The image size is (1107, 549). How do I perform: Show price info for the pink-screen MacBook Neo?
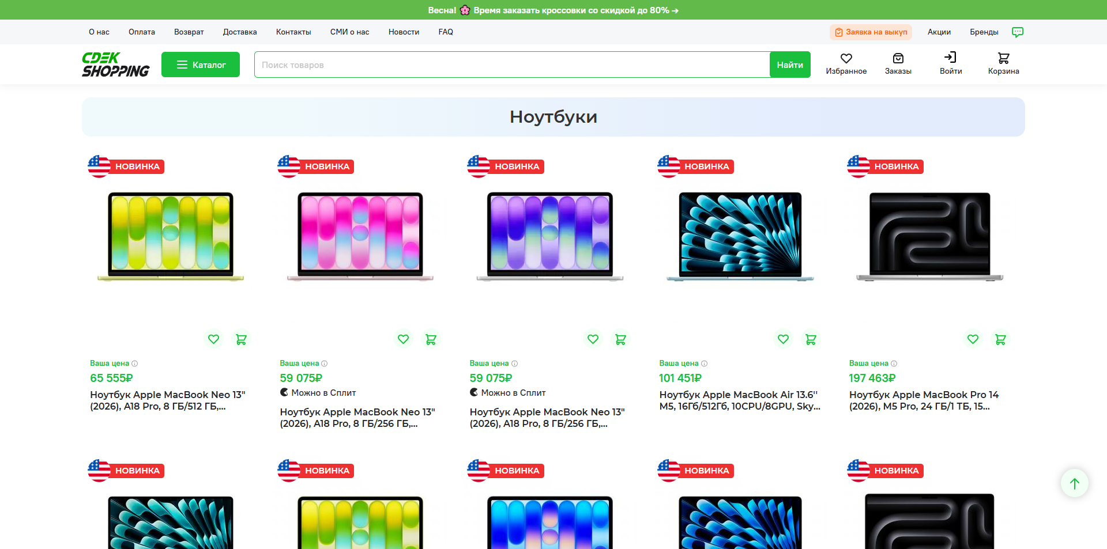coord(324,364)
